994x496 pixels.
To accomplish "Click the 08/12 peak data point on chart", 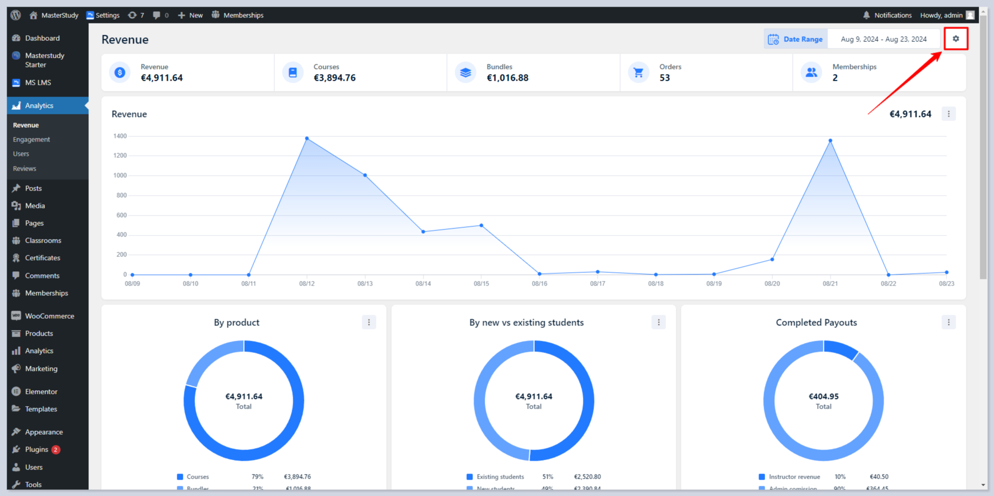I will click(x=307, y=138).
